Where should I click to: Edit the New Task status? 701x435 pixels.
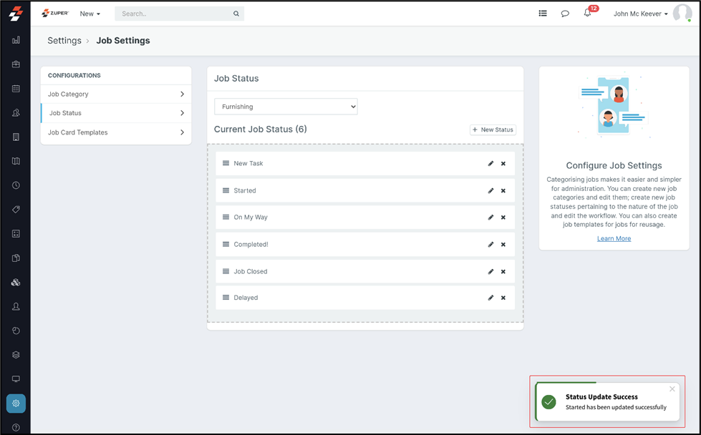(490, 164)
